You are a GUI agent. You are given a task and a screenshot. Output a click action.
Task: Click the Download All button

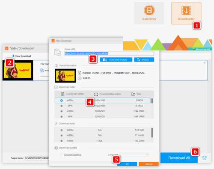pyautogui.click(x=179, y=158)
